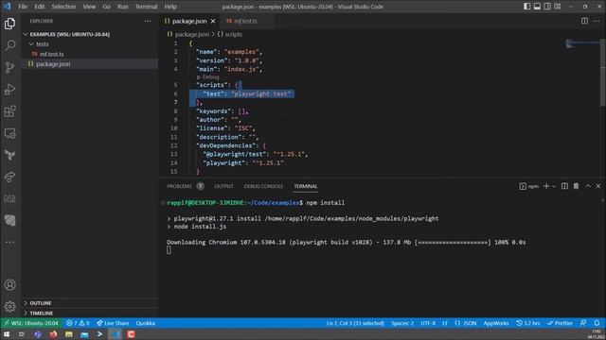
Task: Customize layout button in title bar
Action: pyautogui.click(x=558, y=7)
